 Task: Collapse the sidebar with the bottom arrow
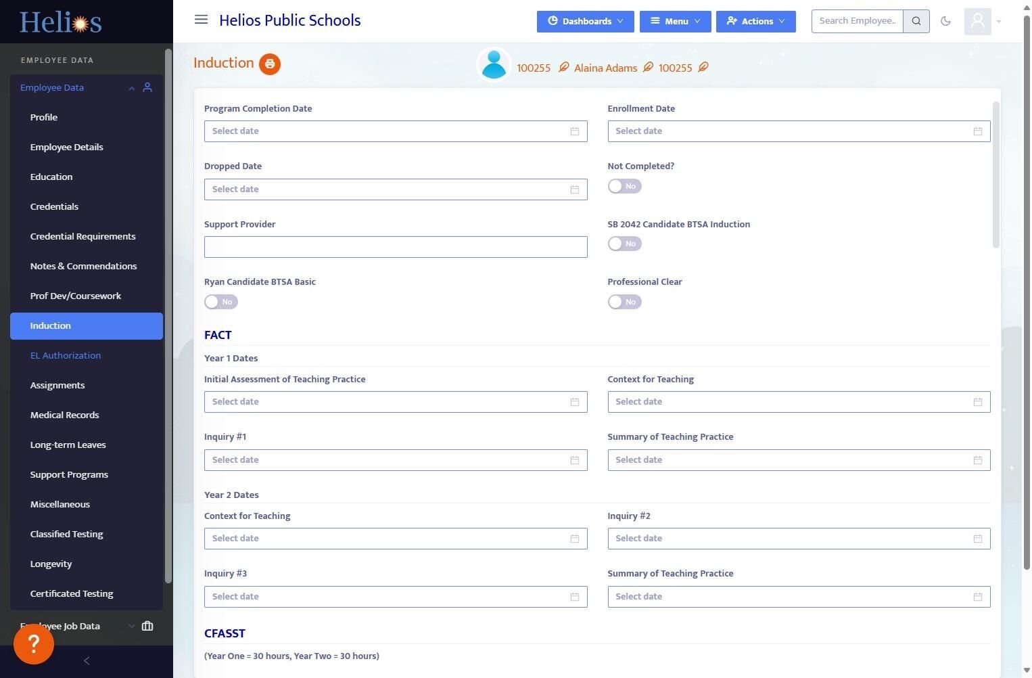pos(87,660)
